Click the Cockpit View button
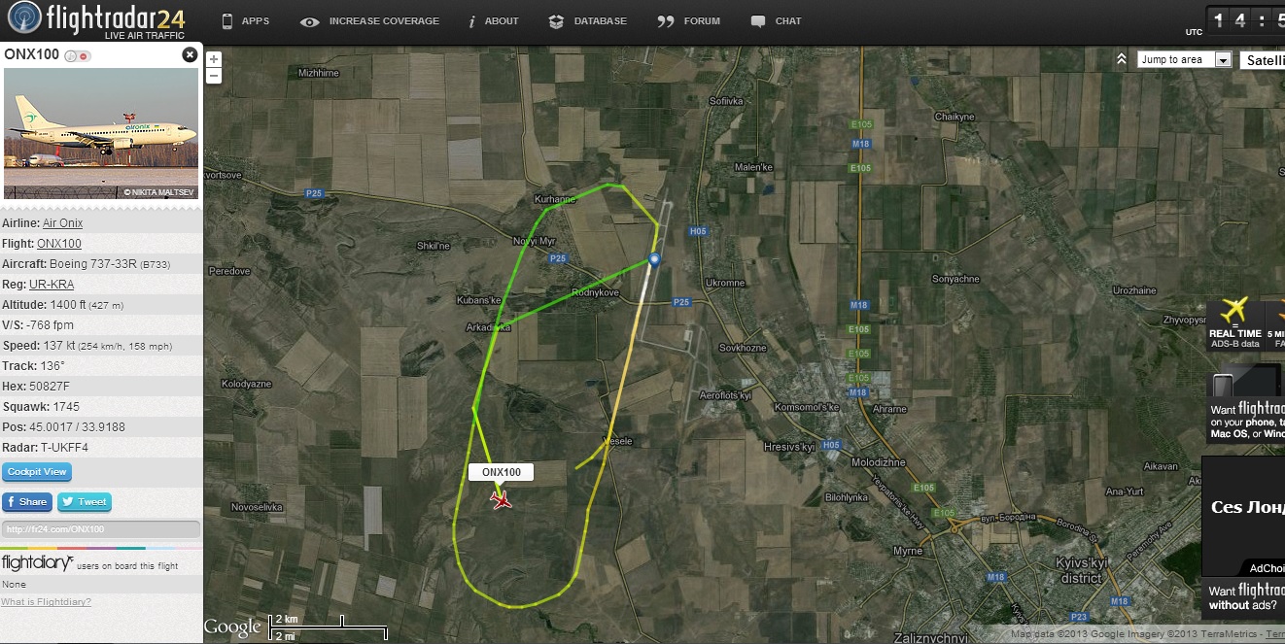Screen dimensions: 1285x644 (x=37, y=472)
